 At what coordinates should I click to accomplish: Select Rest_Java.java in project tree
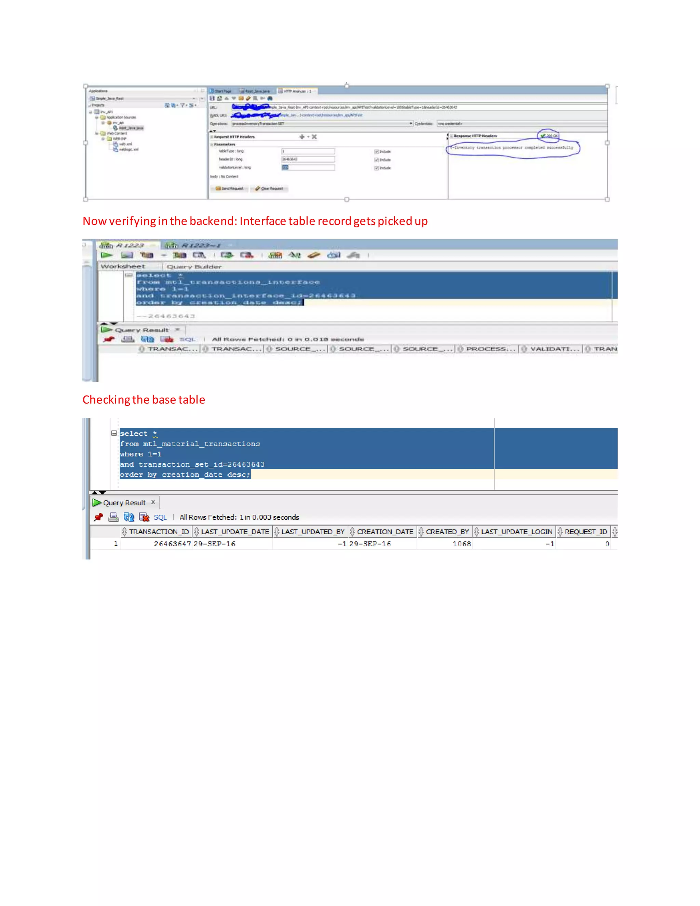coord(129,128)
